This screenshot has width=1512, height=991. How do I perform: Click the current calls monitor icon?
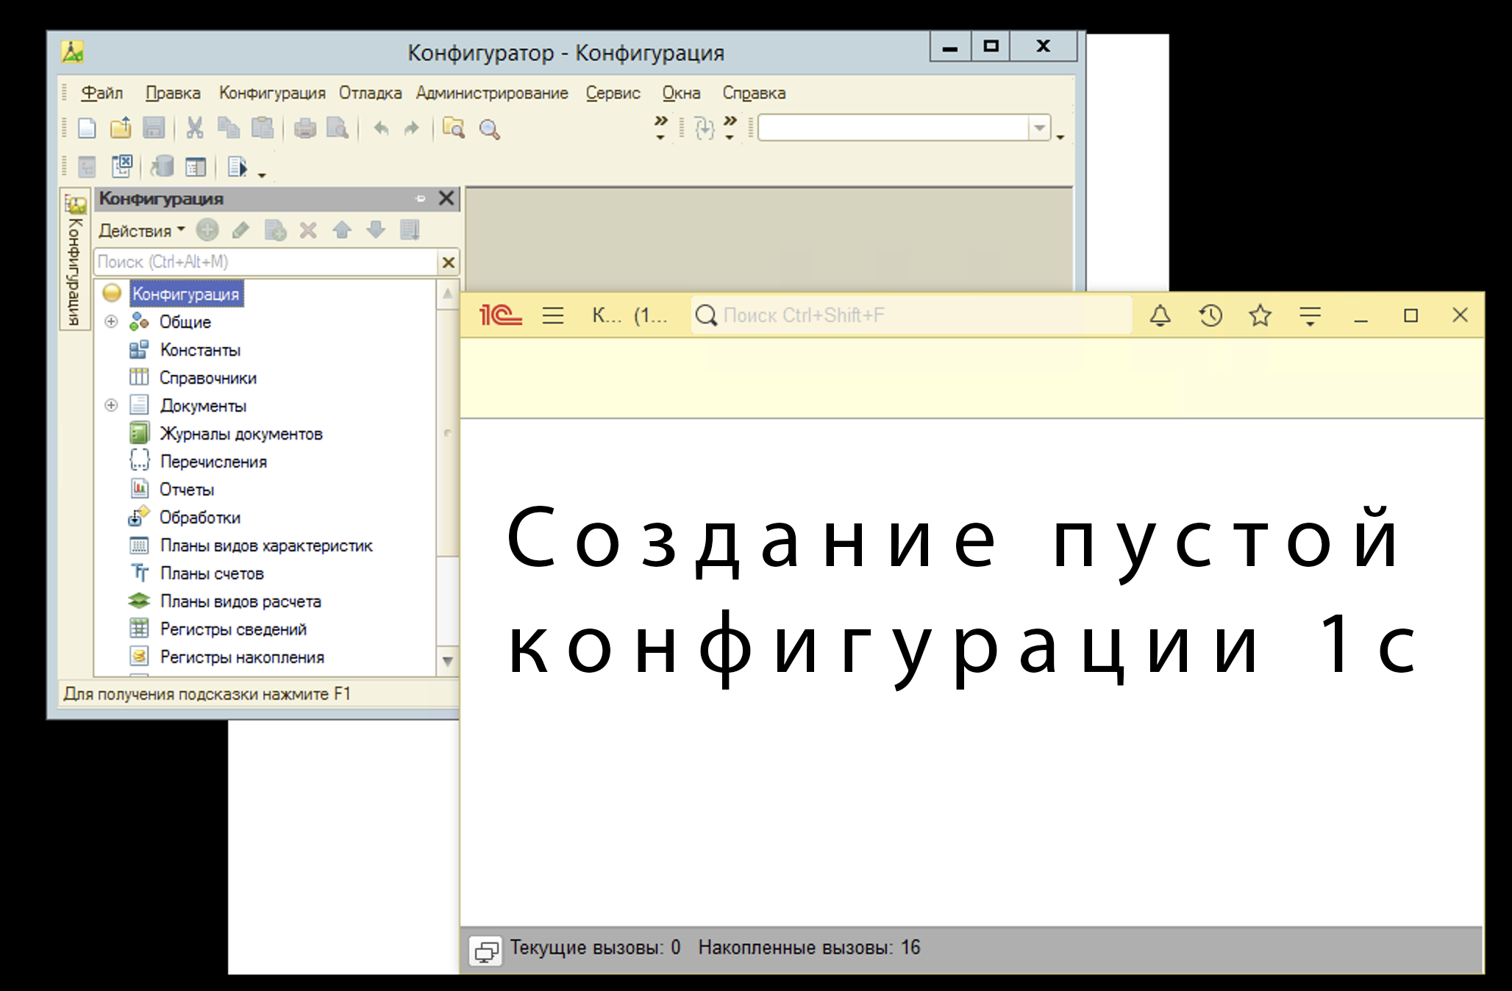click(485, 951)
